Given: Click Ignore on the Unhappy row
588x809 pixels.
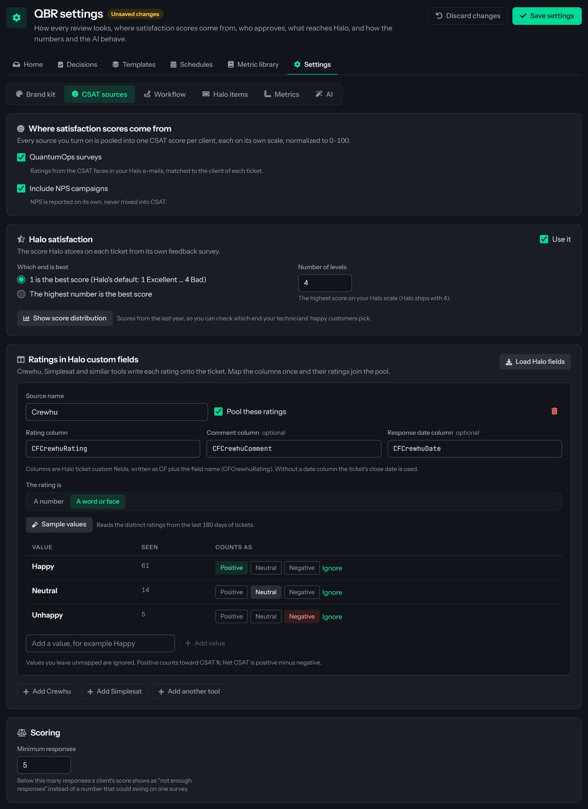Looking at the screenshot, I should [x=332, y=617].
